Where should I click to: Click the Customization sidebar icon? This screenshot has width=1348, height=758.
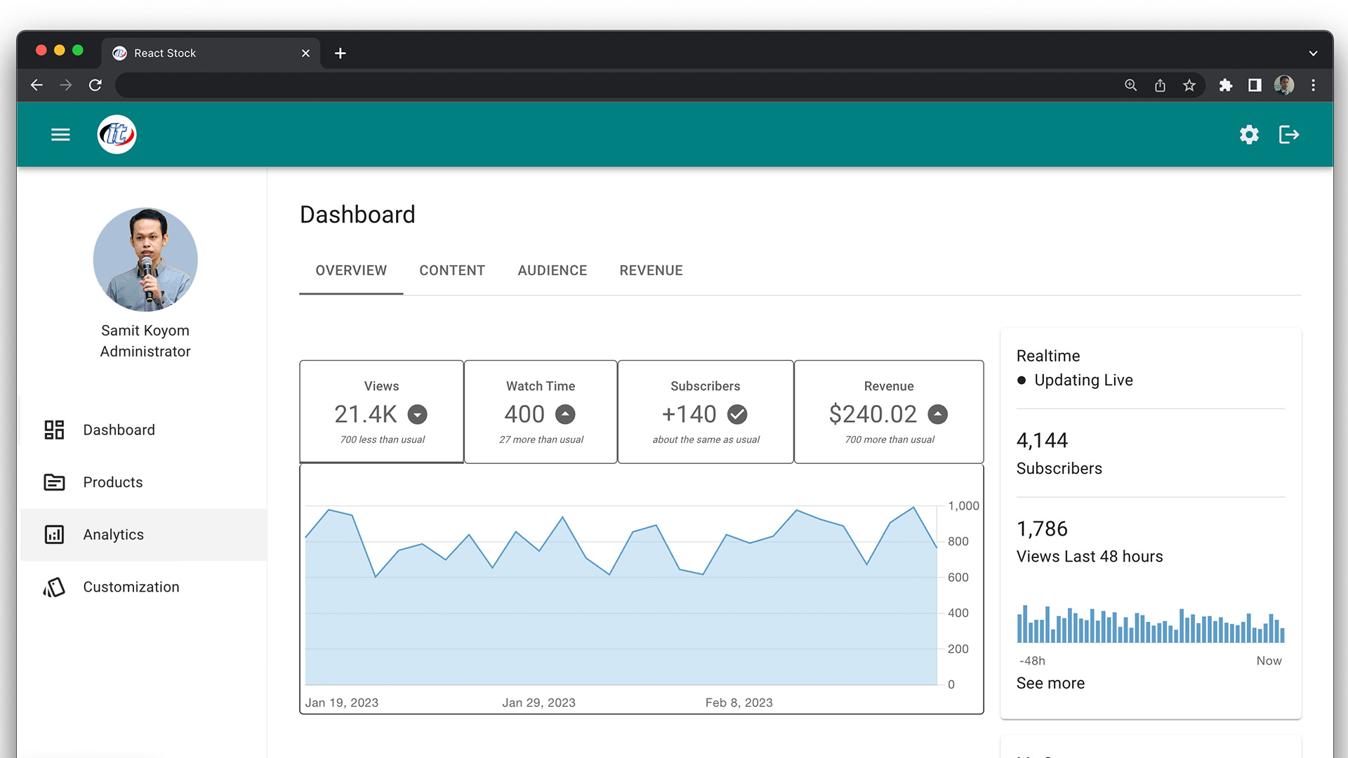[53, 586]
